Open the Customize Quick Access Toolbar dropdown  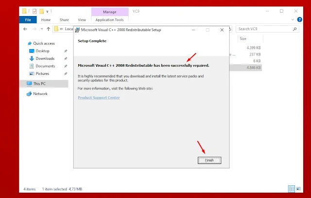pos(47,12)
